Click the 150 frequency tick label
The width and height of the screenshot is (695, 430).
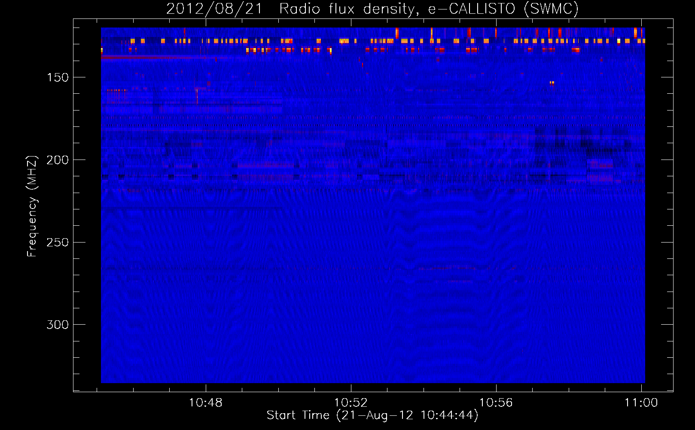tap(58, 77)
